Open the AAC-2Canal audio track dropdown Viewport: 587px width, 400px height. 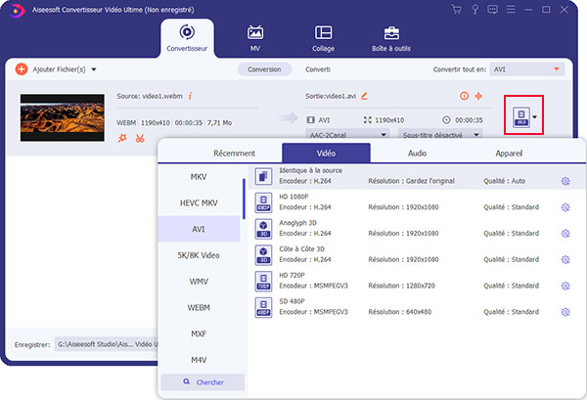click(347, 135)
